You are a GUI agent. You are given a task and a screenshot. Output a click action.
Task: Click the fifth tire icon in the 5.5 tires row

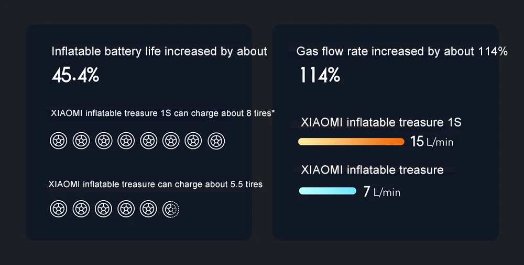(148, 209)
